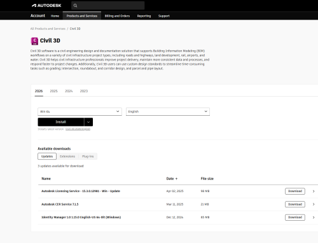The image size is (318, 243).
Task: Click the Civil 3D product icon
Action: [x=34, y=41]
